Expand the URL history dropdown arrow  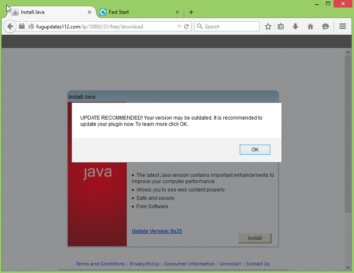(179, 26)
